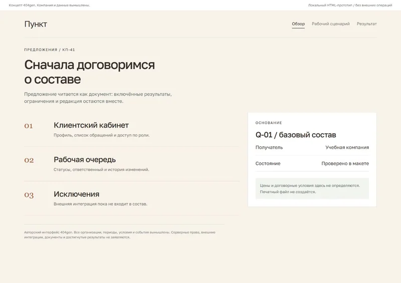
Task: Click Q-01 / базовый состав title
Action: [296, 135]
